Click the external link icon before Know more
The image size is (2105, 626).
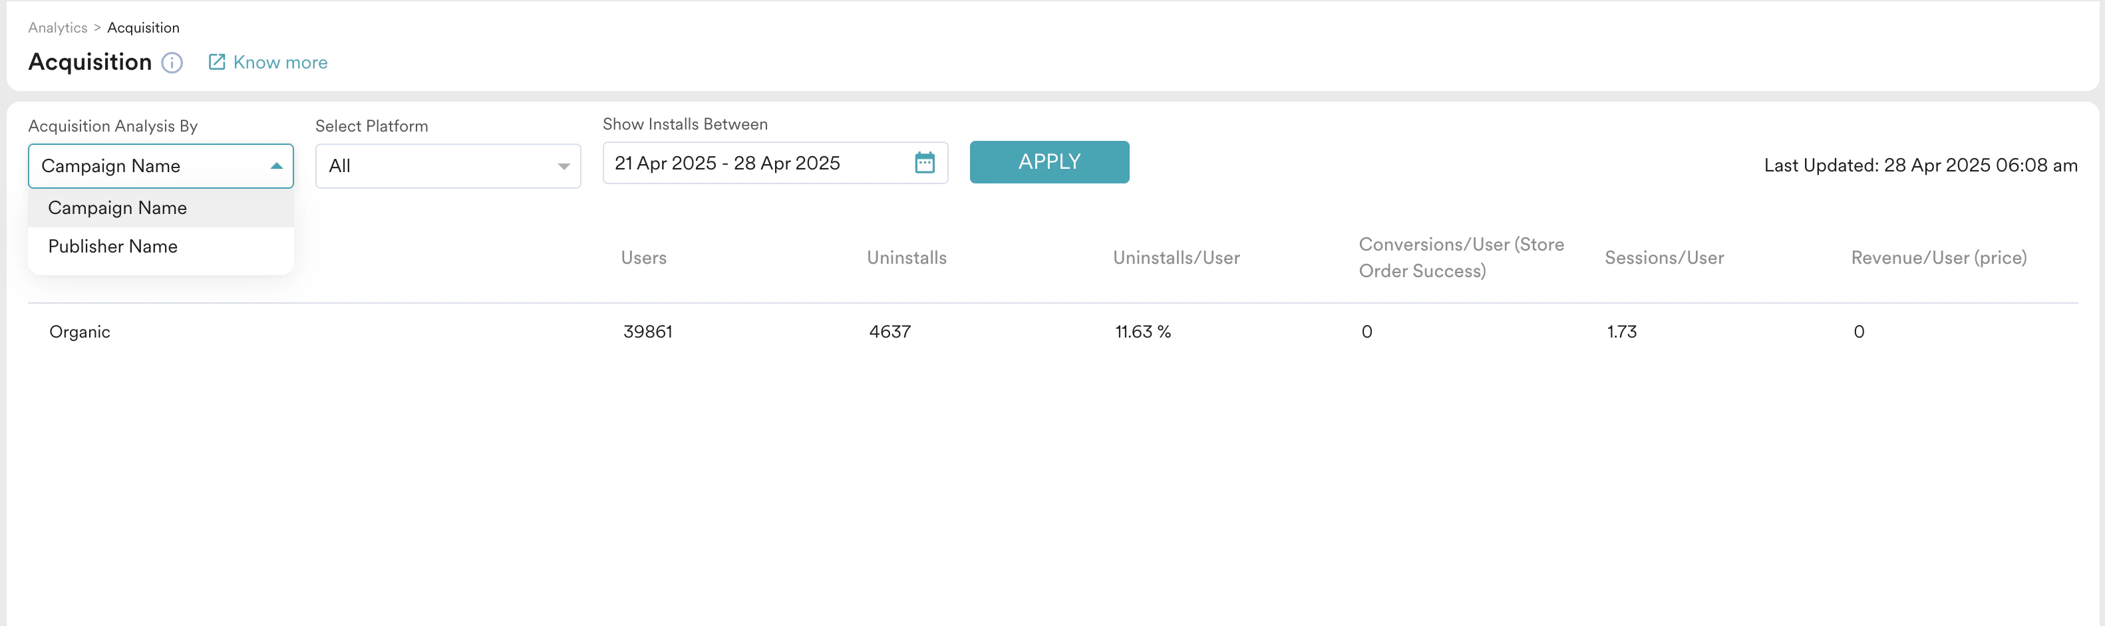pos(216,61)
